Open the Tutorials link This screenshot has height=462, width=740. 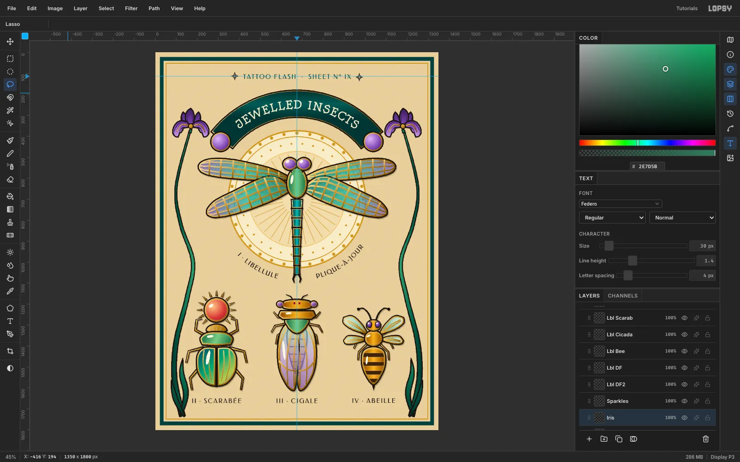(x=687, y=8)
